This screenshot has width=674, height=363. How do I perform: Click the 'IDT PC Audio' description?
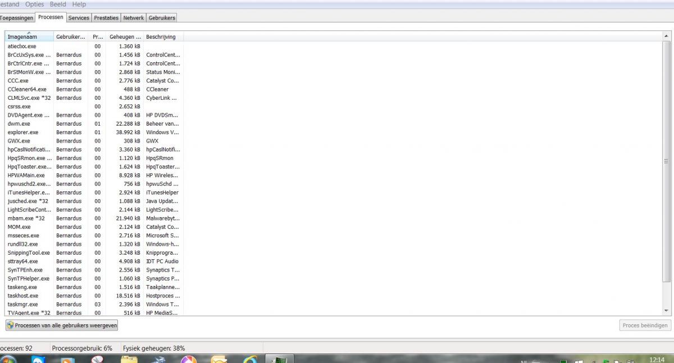point(162,261)
